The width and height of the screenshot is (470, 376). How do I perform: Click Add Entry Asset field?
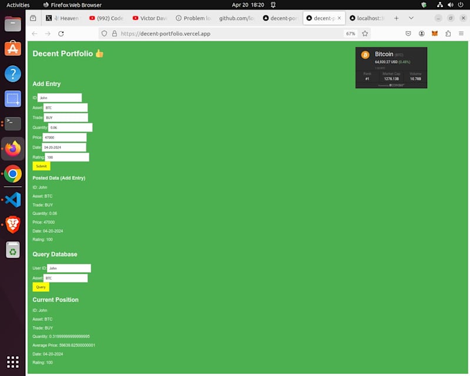pos(65,108)
